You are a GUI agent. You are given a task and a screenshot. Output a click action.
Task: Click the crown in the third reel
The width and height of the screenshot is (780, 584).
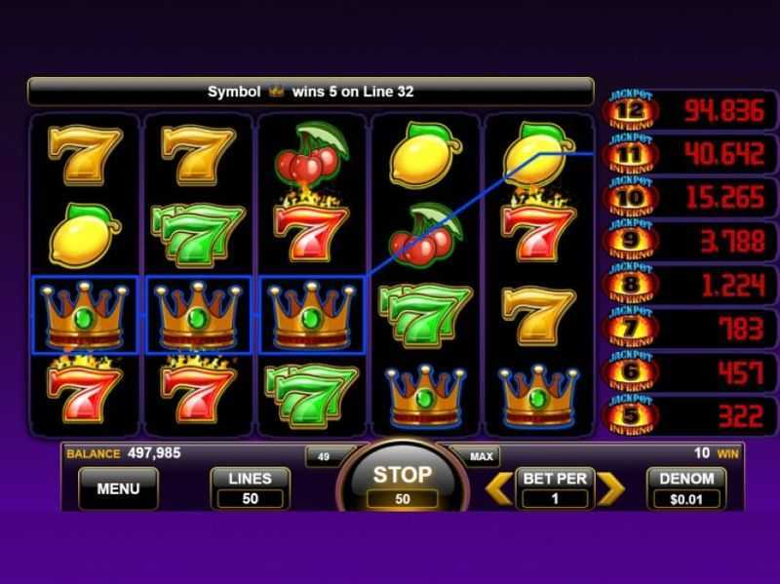click(x=311, y=315)
